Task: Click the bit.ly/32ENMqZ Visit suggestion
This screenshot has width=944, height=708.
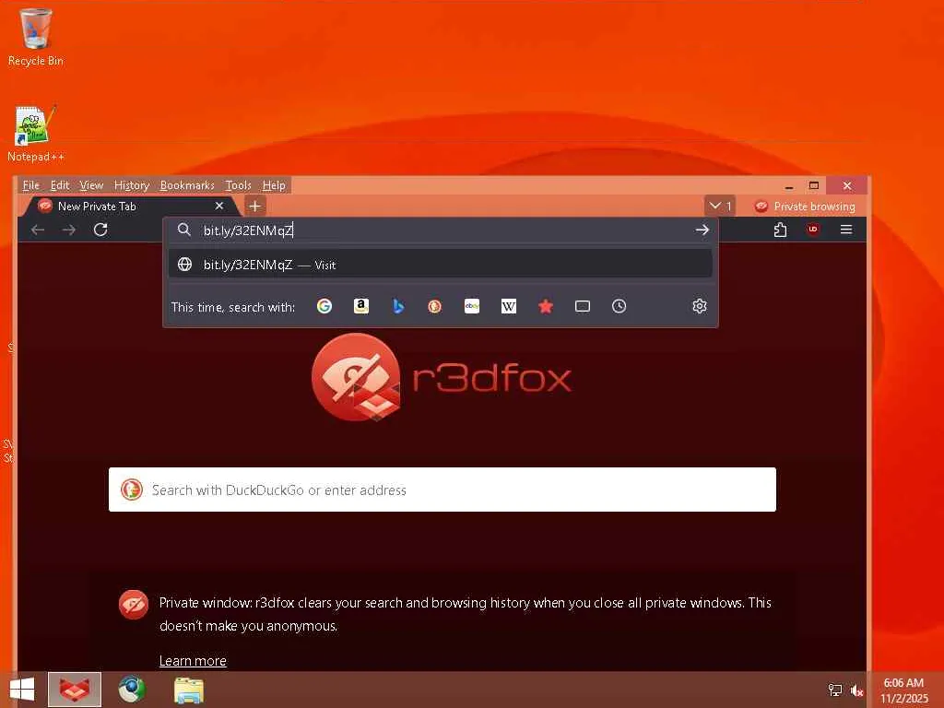Action: point(440,265)
